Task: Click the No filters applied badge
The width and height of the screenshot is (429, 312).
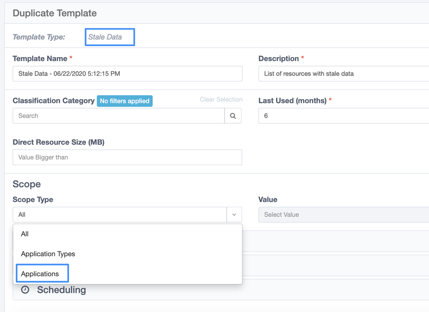Action: 125,101
